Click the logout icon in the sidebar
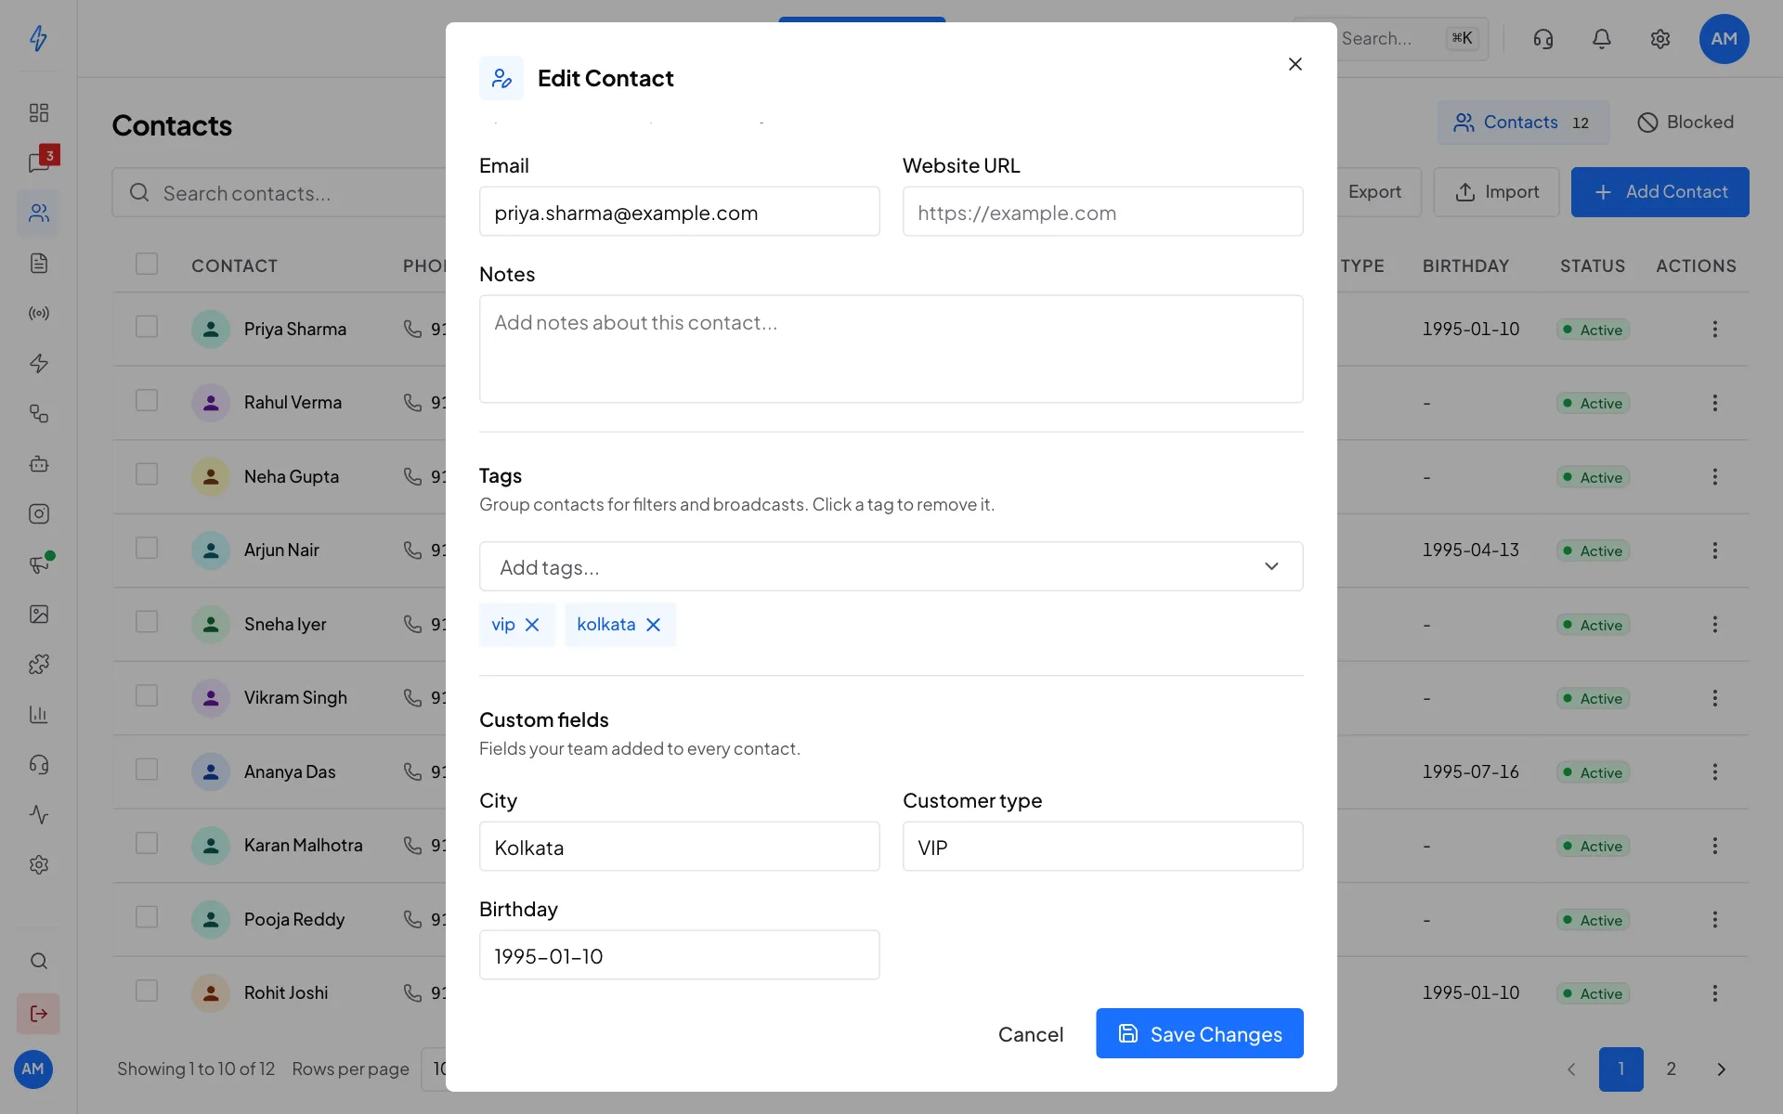 pos(38,1014)
